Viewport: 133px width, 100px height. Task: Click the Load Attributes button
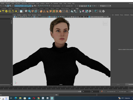[x=129, y=84]
